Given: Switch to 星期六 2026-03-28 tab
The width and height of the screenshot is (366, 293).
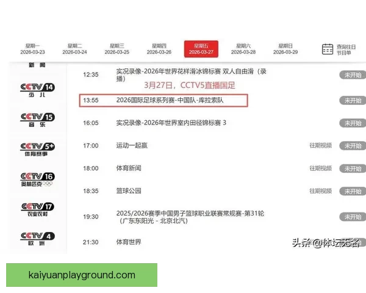Looking at the screenshot, I should pyautogui.click(x=243, y=49).
